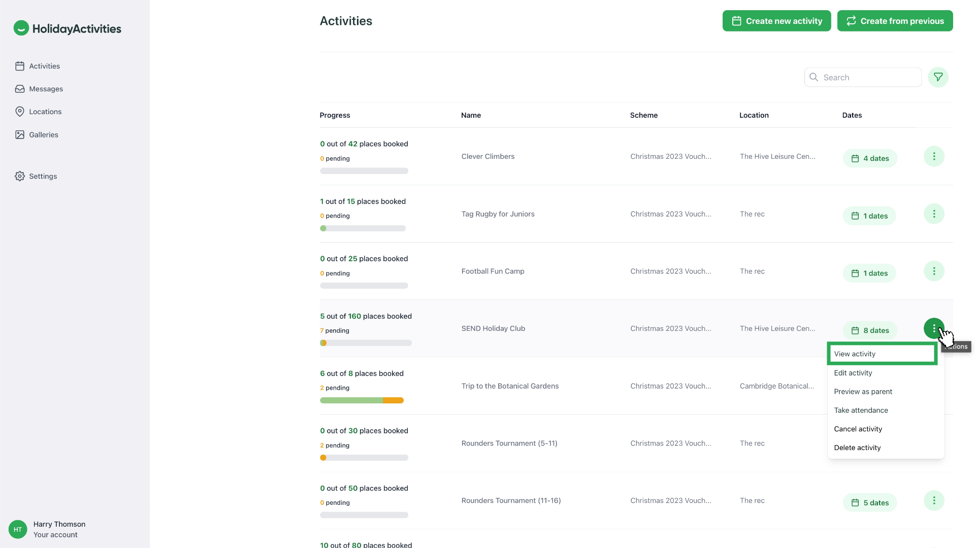The width and height of the screenshot is (975, 548).
Task: Open Locations page from sidebar
Action: (x=45, y=112)
